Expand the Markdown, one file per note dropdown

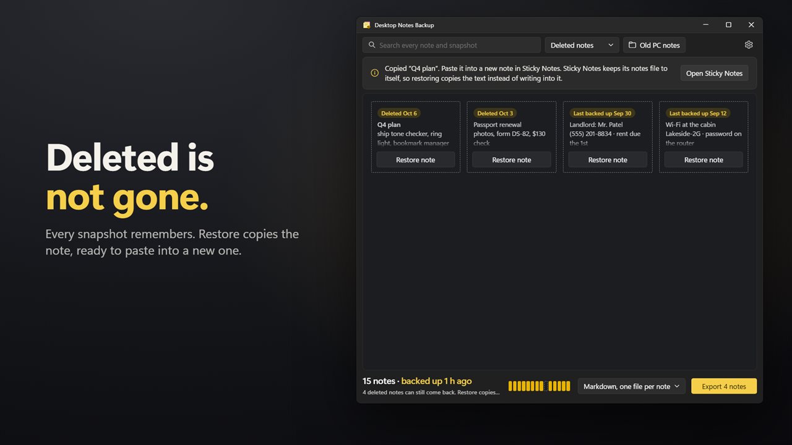pos(631,386)
